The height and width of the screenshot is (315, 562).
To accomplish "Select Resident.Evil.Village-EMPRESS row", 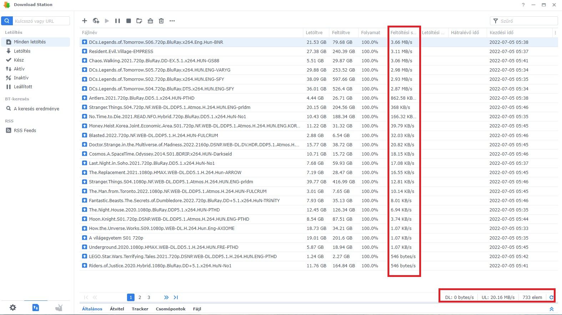I will [319, 51].
